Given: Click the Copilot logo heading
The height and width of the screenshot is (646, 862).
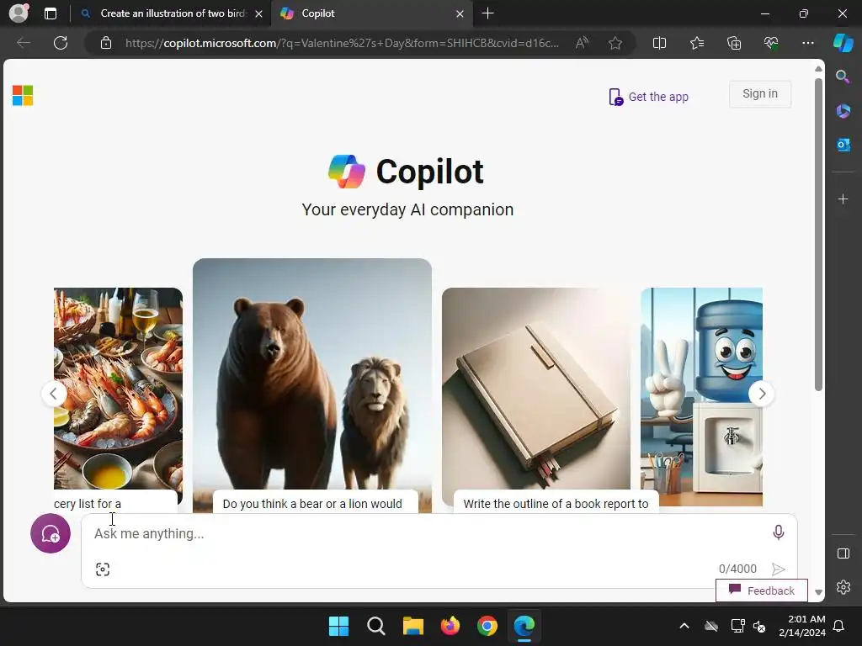Looking at the screenshot, I should tap(406, 172).
